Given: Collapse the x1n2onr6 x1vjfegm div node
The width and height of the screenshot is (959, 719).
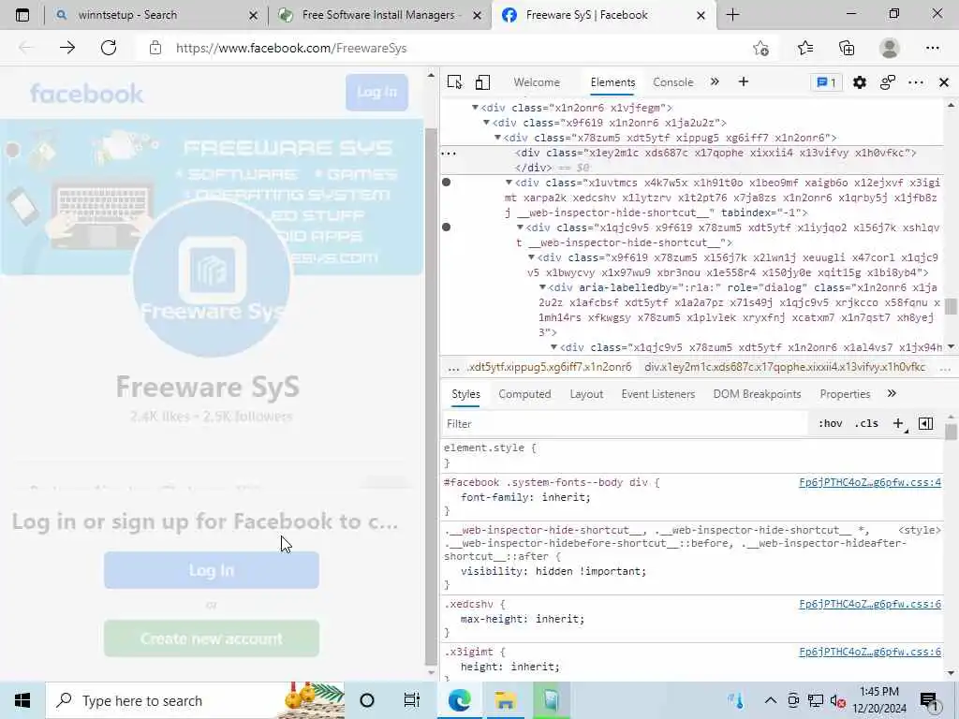Looking at the screenshot, I should pos(475,107).
